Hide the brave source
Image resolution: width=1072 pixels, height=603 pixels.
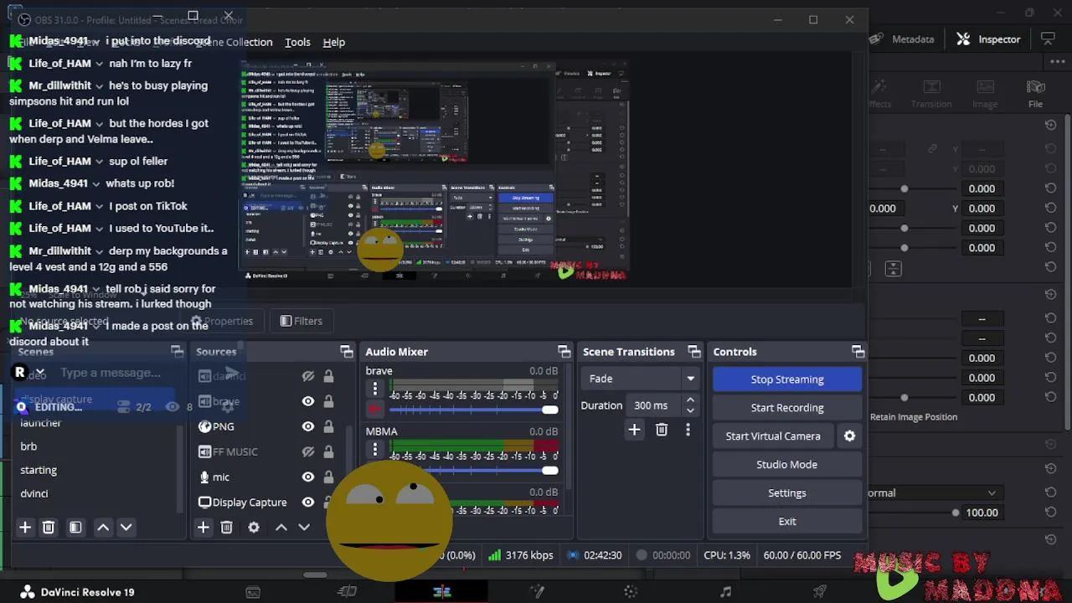308,401
